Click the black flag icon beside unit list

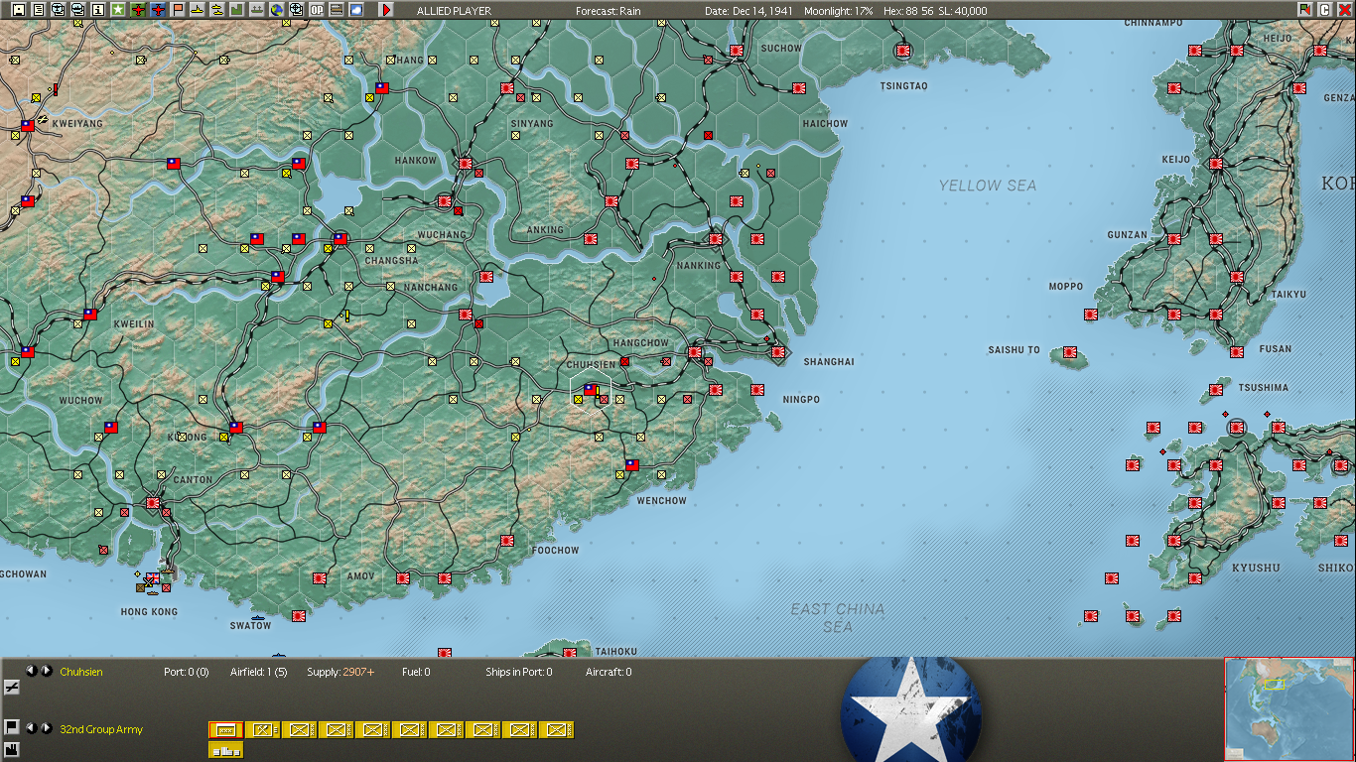12,727
